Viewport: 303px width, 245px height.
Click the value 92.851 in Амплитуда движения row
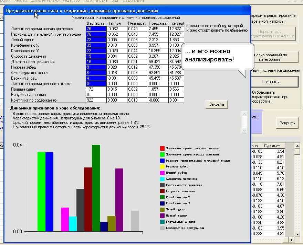[x=158, y=73]
